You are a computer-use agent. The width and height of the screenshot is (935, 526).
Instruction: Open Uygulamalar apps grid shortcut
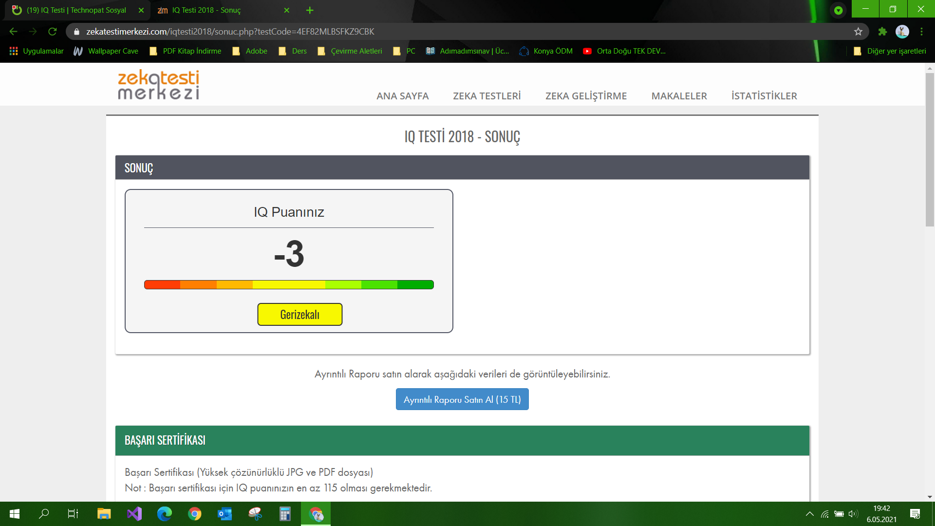pyautogui.click(x=37, y=51)
